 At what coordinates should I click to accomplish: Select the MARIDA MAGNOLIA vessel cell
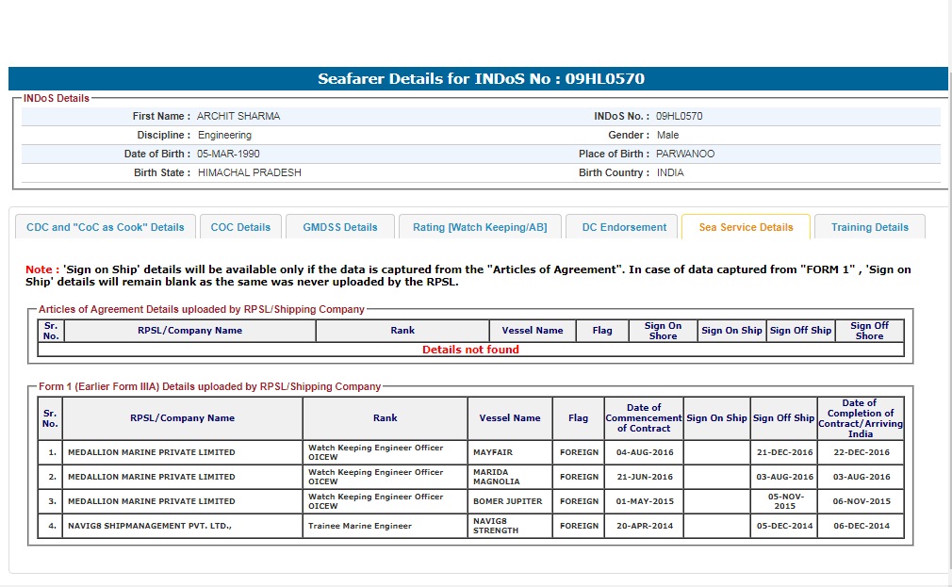click(509, 477)
